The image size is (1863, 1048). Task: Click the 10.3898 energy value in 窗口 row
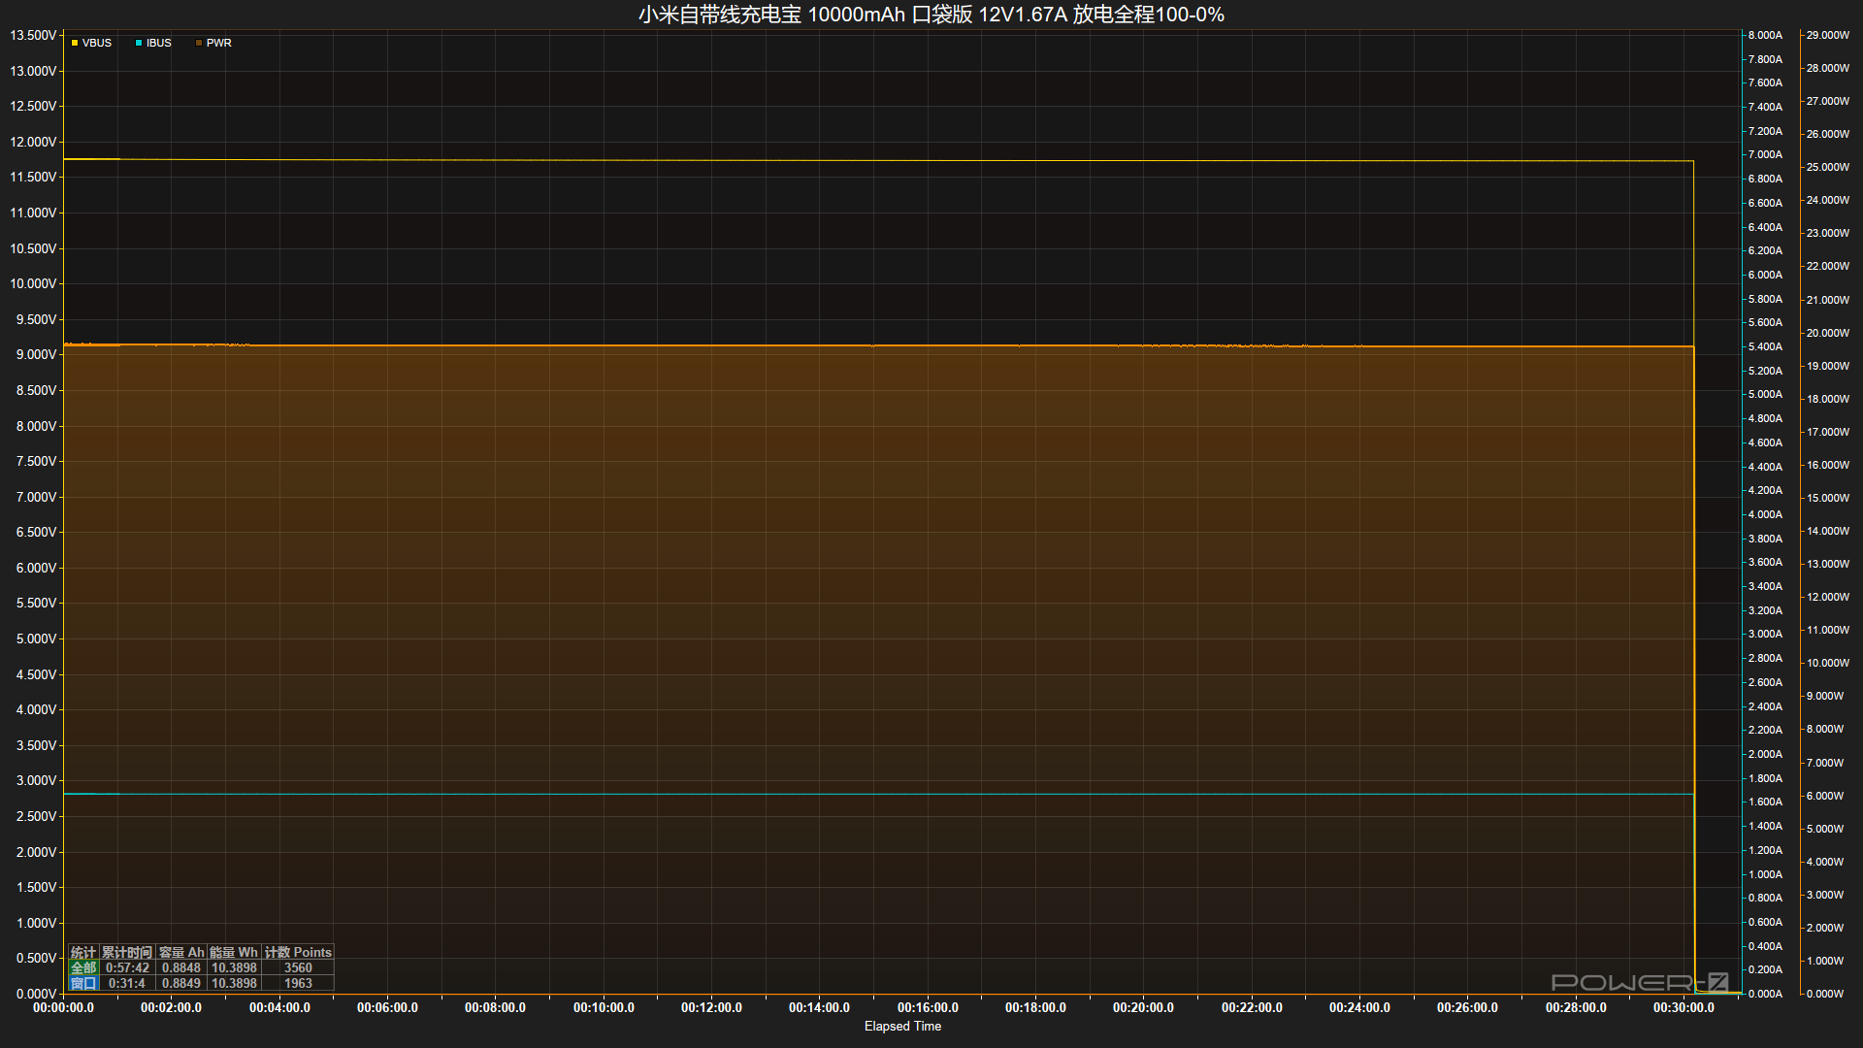pos(234,983)
